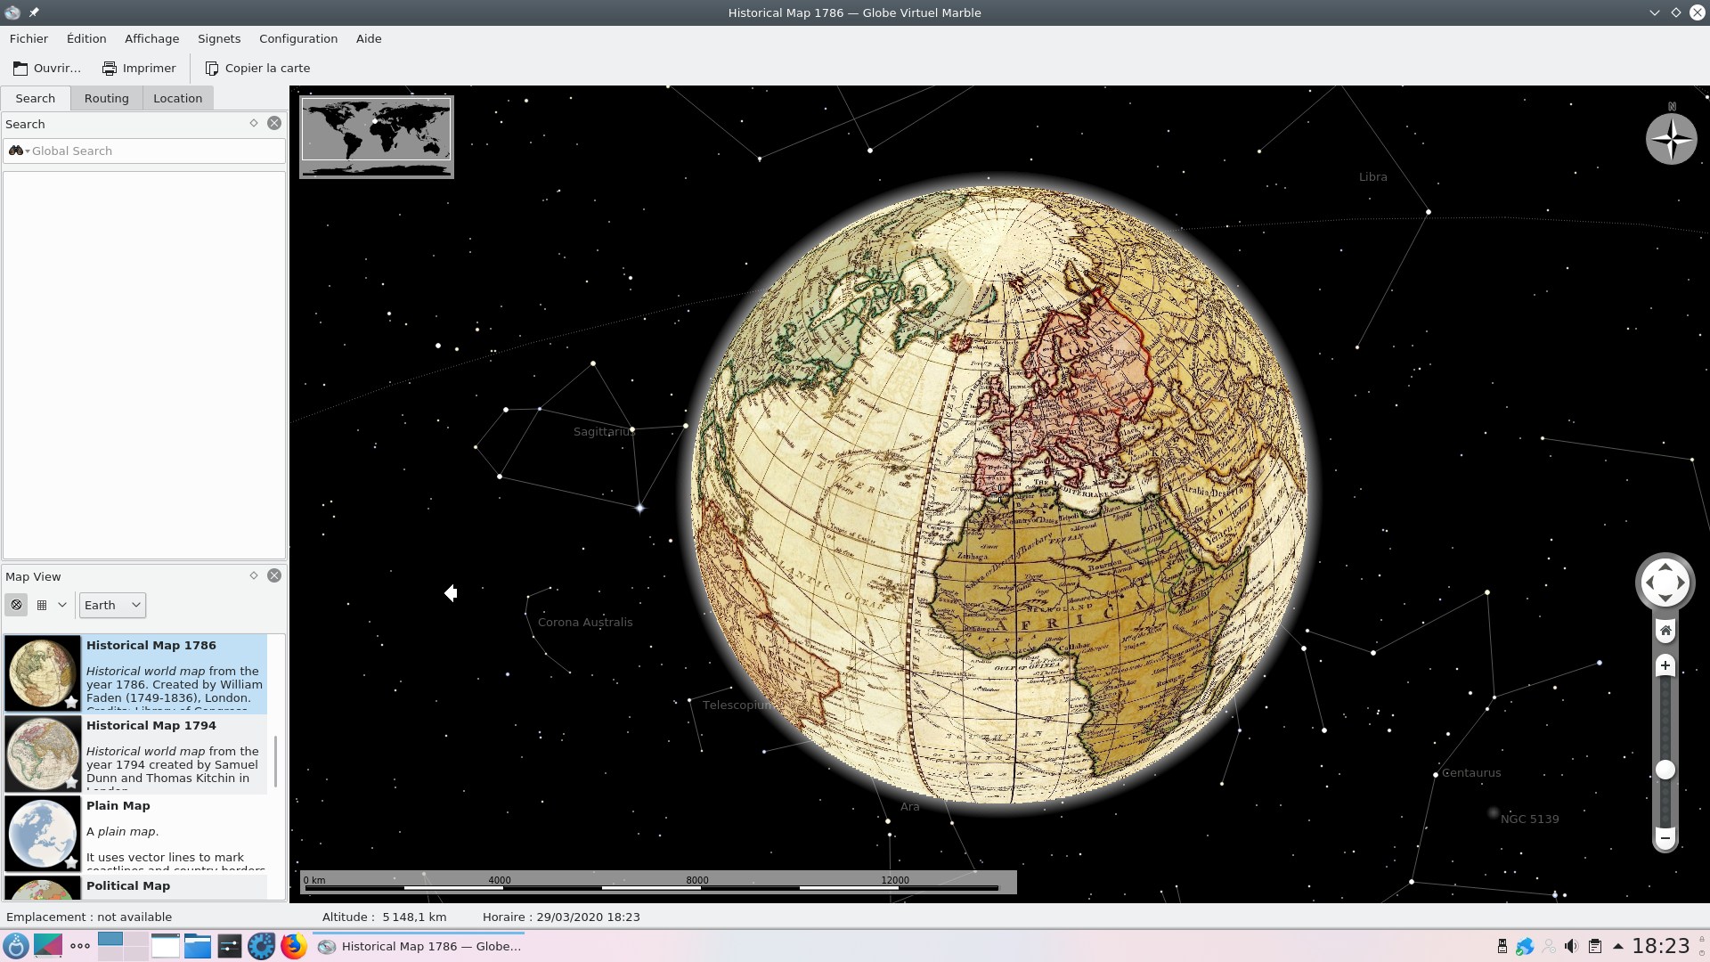
Task: Select the Historical Map 1786 theme
Action: pos(135,674)
